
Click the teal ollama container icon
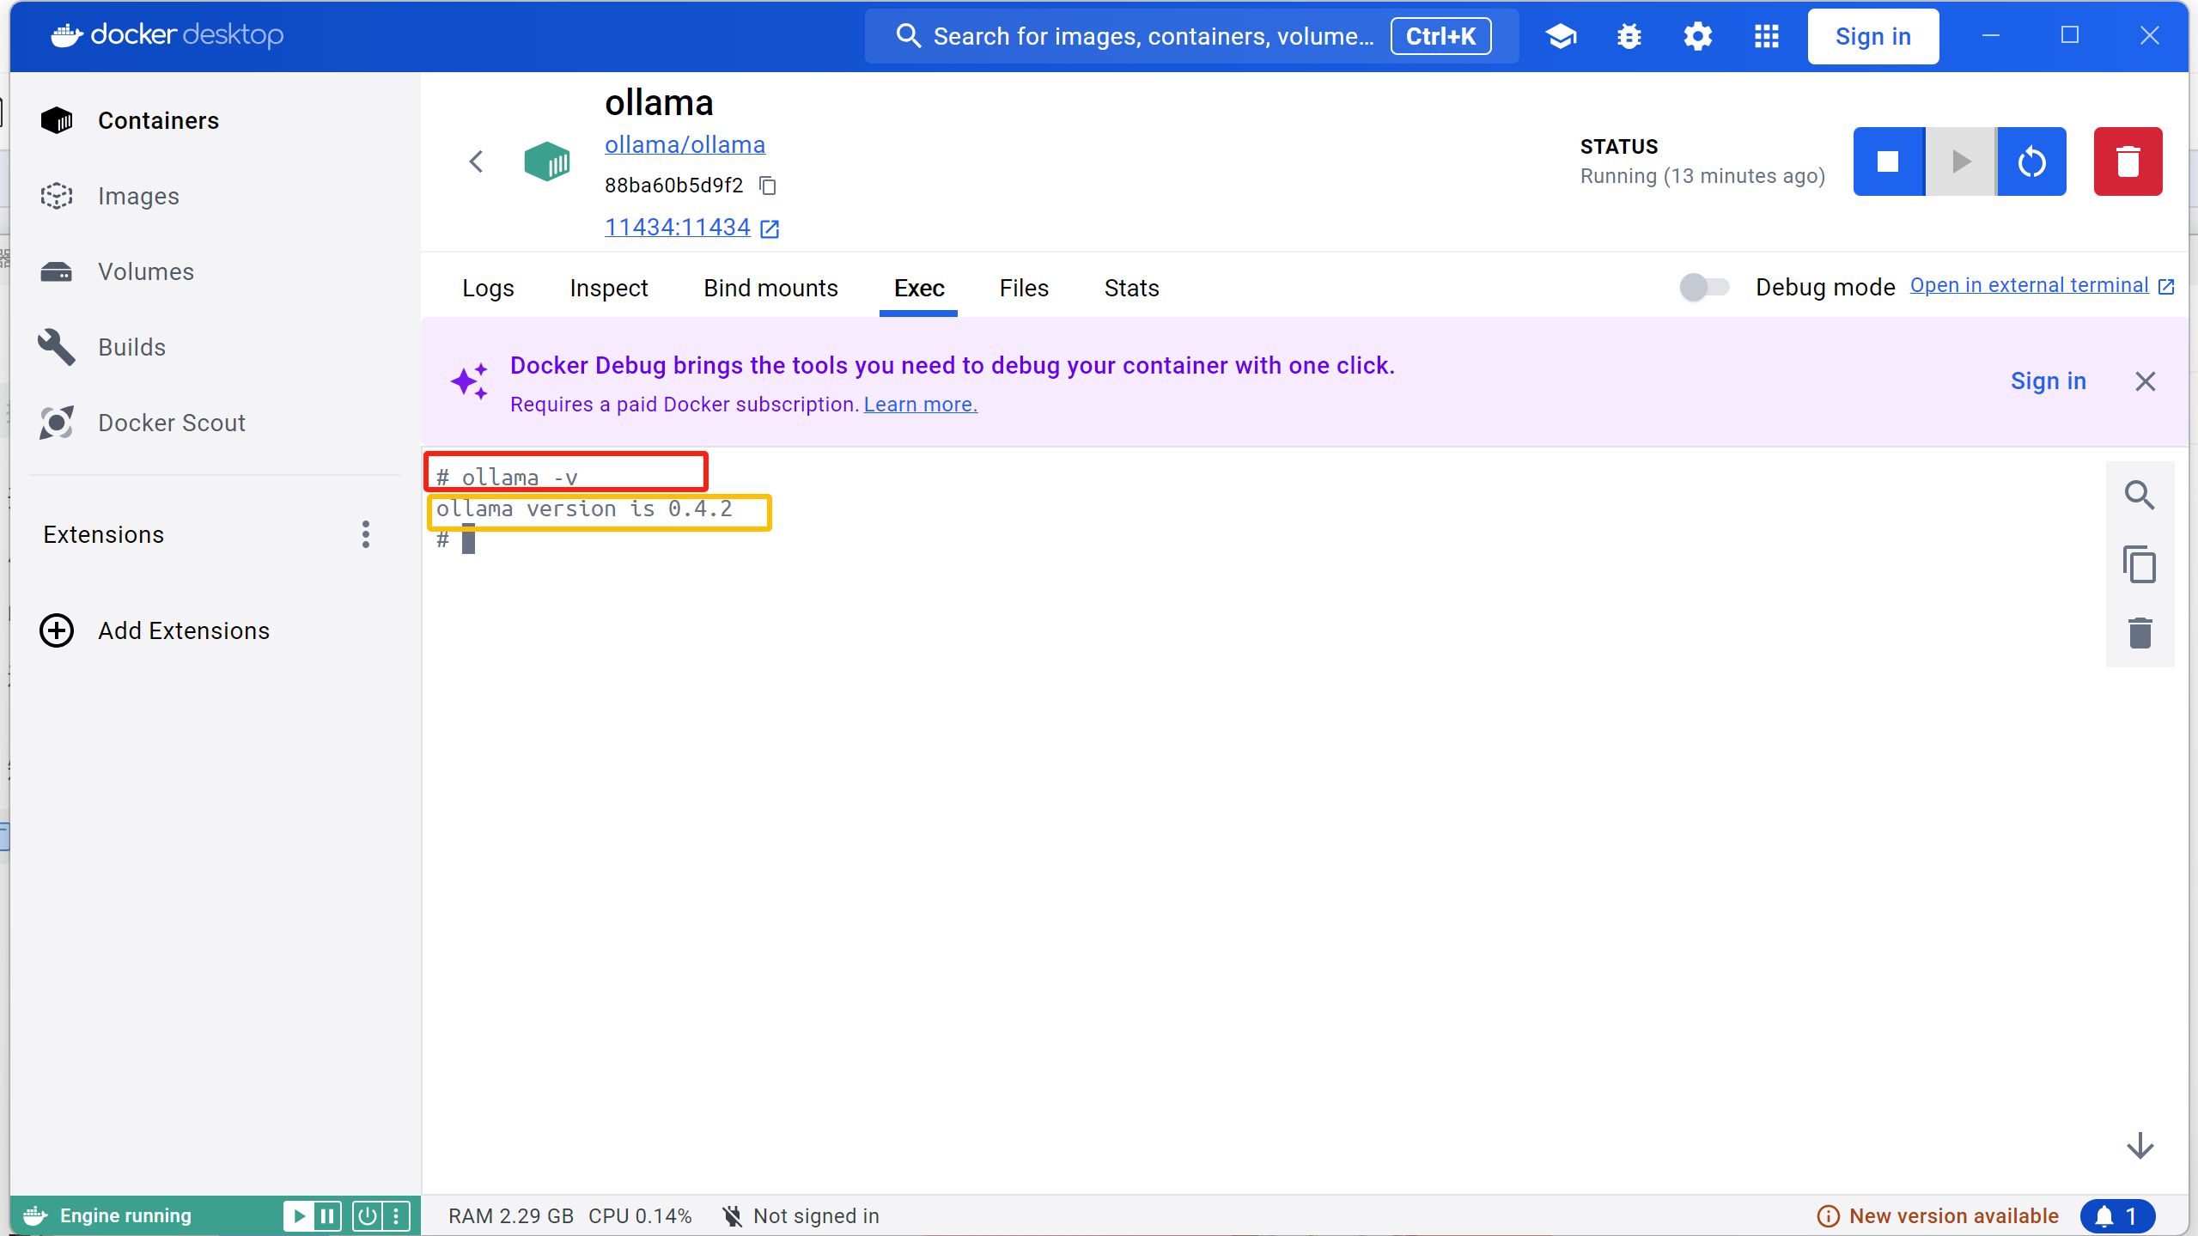(x=546, y=161)
